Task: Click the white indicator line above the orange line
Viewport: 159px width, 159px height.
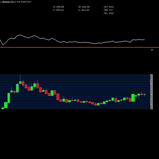Action: [x=72, y=42]
